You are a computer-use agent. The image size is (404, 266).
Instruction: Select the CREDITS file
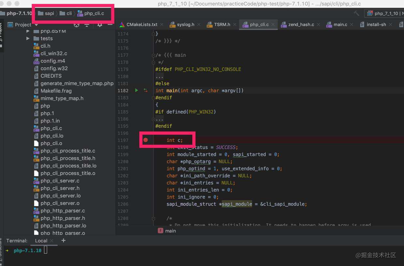pos(51,76)
